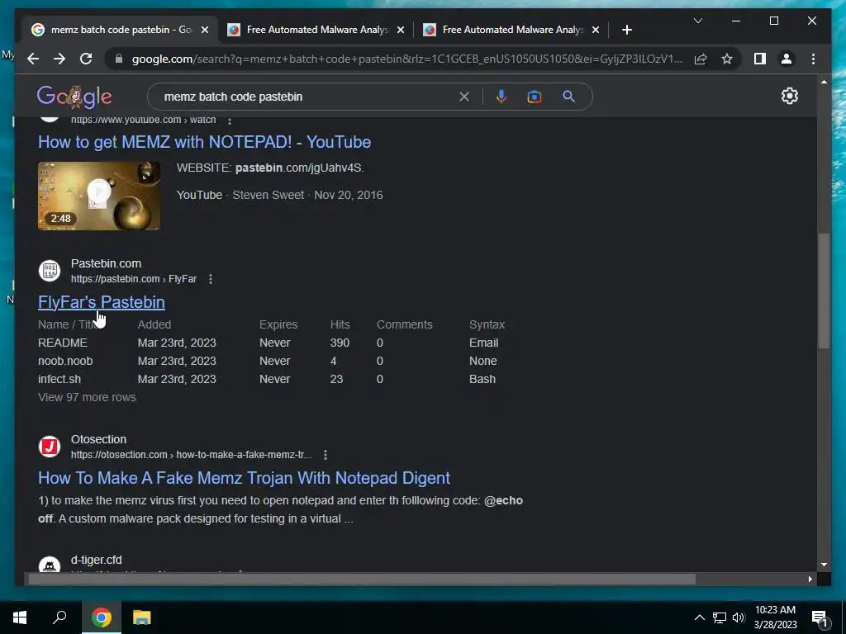
Task: Open 'How to get MEMZ with NOTEPAD!' result
Action: coord(205,142)
